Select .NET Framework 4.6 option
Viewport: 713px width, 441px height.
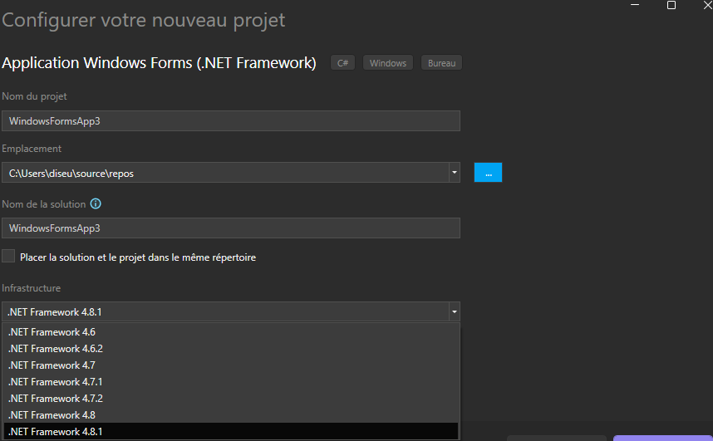coord(52,332)
